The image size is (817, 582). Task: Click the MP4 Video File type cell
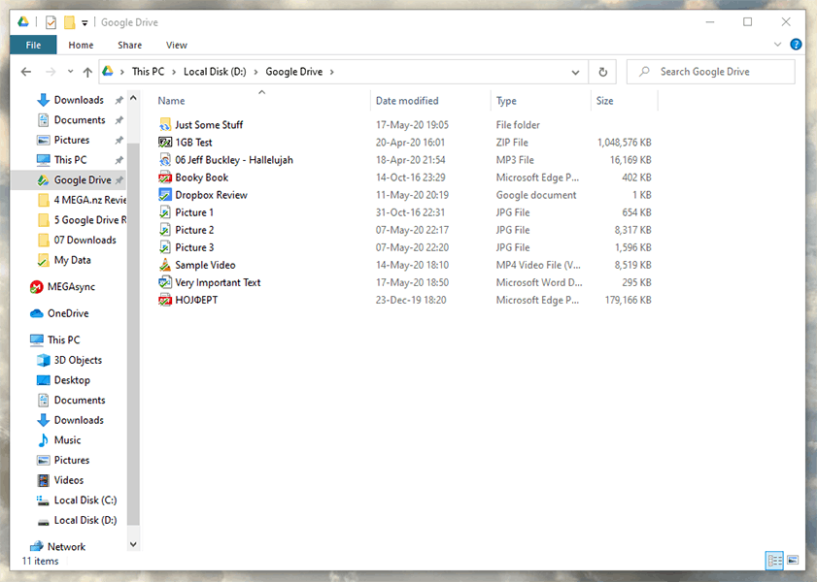538,265
